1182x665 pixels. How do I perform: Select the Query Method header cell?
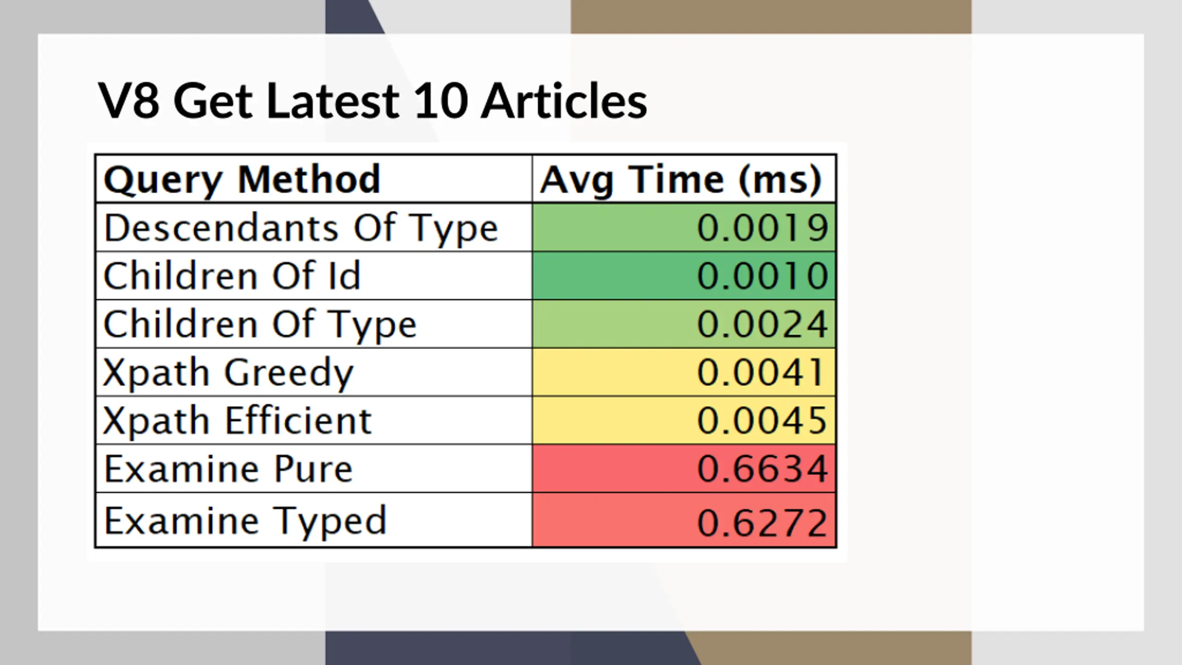point(314,179)
